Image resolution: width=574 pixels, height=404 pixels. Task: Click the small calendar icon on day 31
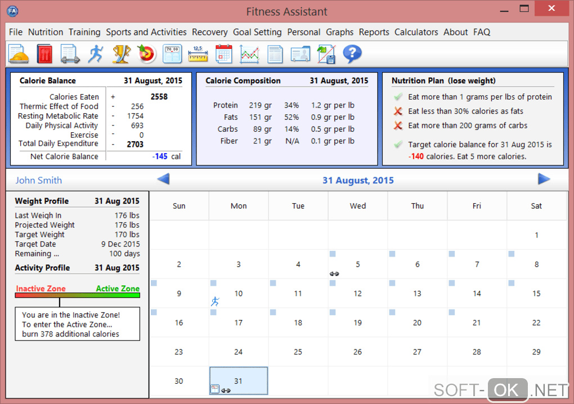215,389
